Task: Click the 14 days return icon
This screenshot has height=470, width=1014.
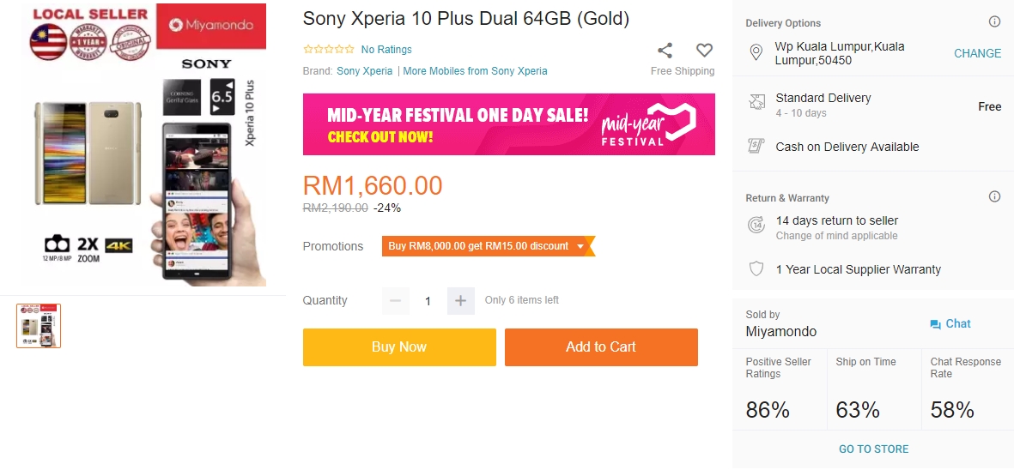Action: 756,226
